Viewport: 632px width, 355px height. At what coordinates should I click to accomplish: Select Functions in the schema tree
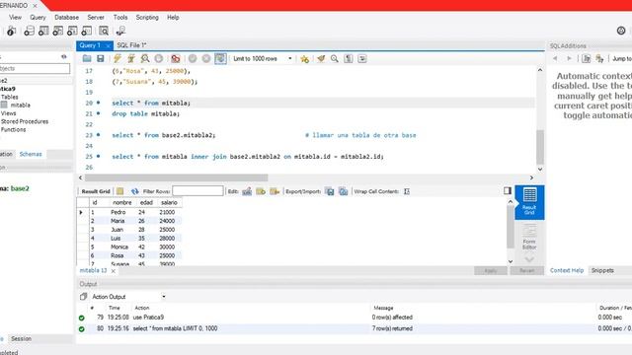pos(13,129)
